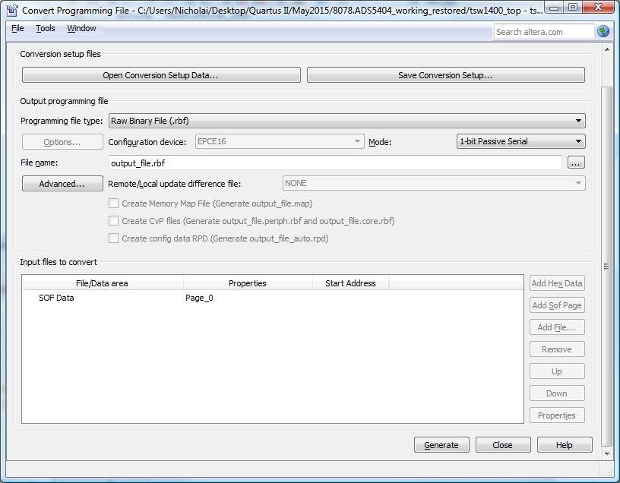Click the globe search icon

pyautogui.click(x=603, y=32)
